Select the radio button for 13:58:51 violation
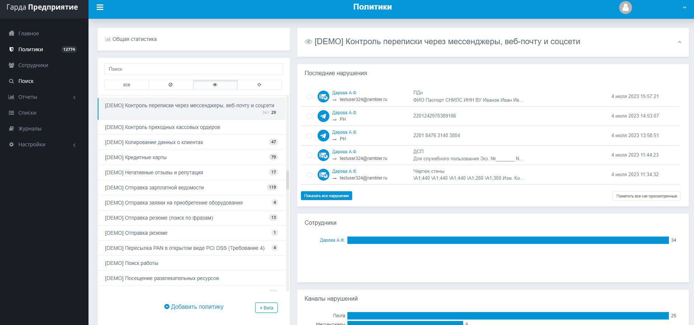694x325 pixels. (309, 136)
